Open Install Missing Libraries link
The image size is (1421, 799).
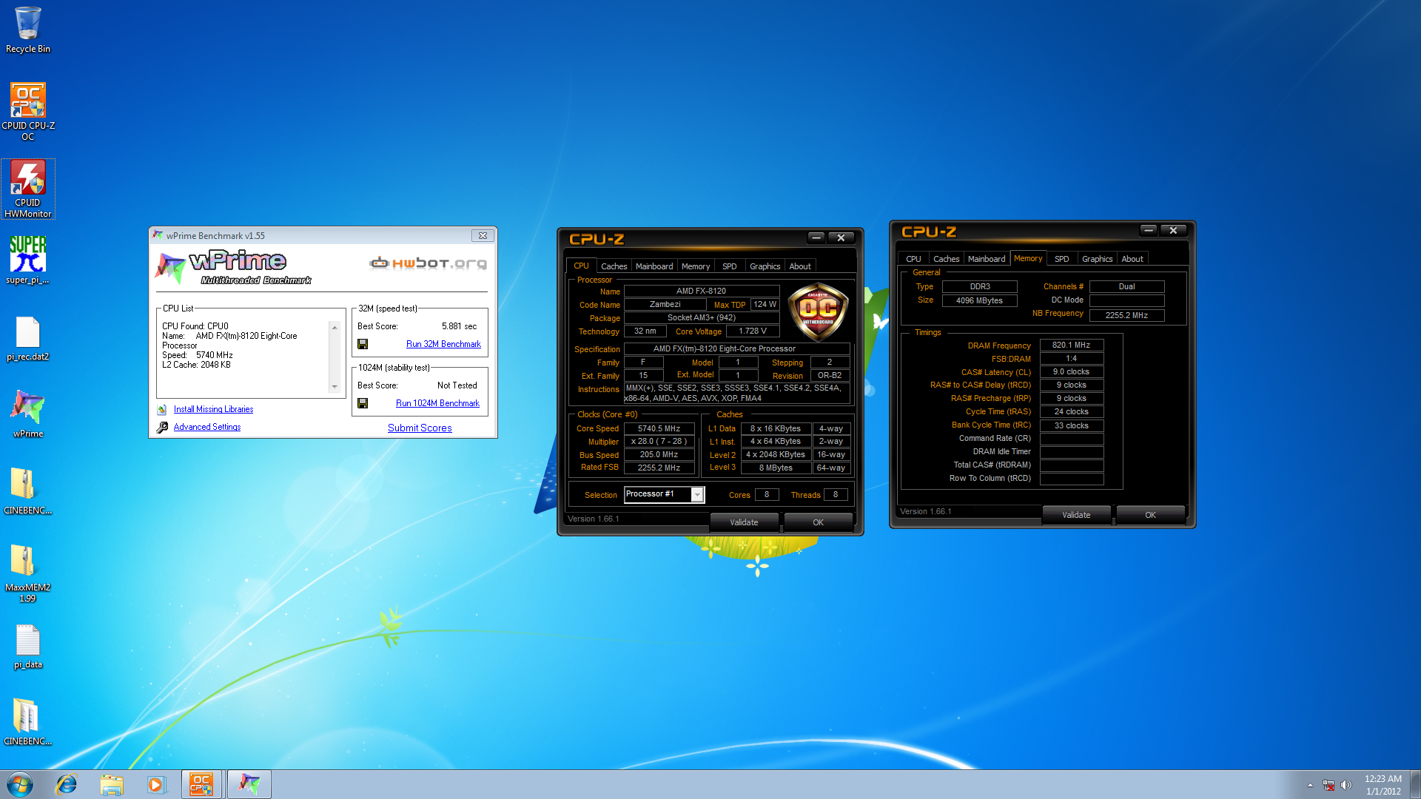coord(213,409)
